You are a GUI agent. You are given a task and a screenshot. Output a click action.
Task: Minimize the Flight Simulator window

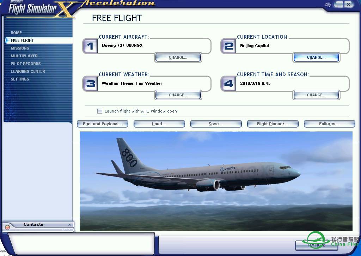click(x=339, y=5)
